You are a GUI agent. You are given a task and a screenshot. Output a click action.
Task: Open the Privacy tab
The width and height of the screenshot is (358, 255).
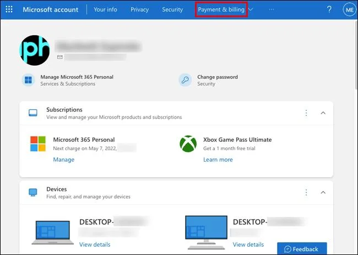click(x=139, y=9)
